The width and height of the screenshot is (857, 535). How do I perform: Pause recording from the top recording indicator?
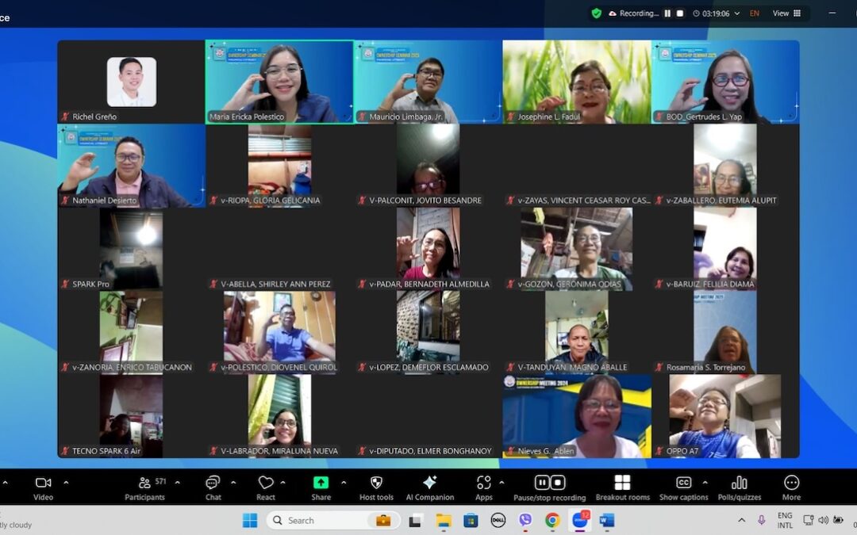tap(667, 13)
